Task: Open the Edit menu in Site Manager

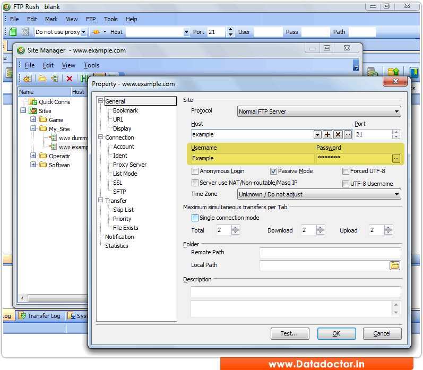Action: [48, 65]
